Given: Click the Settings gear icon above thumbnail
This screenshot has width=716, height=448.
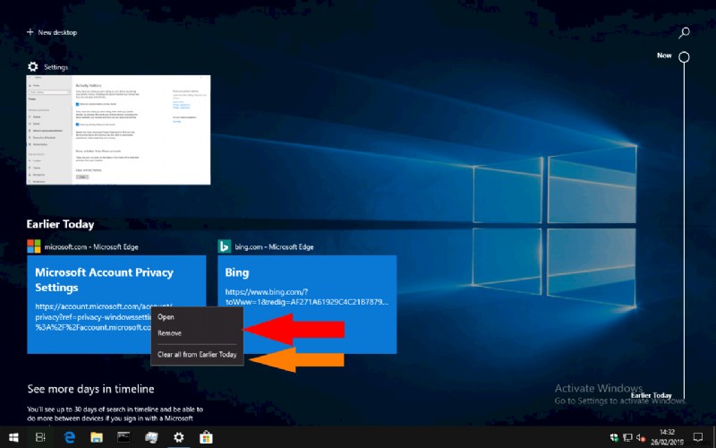Looking at the screenshot, I should click(33, 66).
